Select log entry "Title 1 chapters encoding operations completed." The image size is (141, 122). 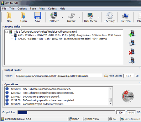tap(48, 93)
